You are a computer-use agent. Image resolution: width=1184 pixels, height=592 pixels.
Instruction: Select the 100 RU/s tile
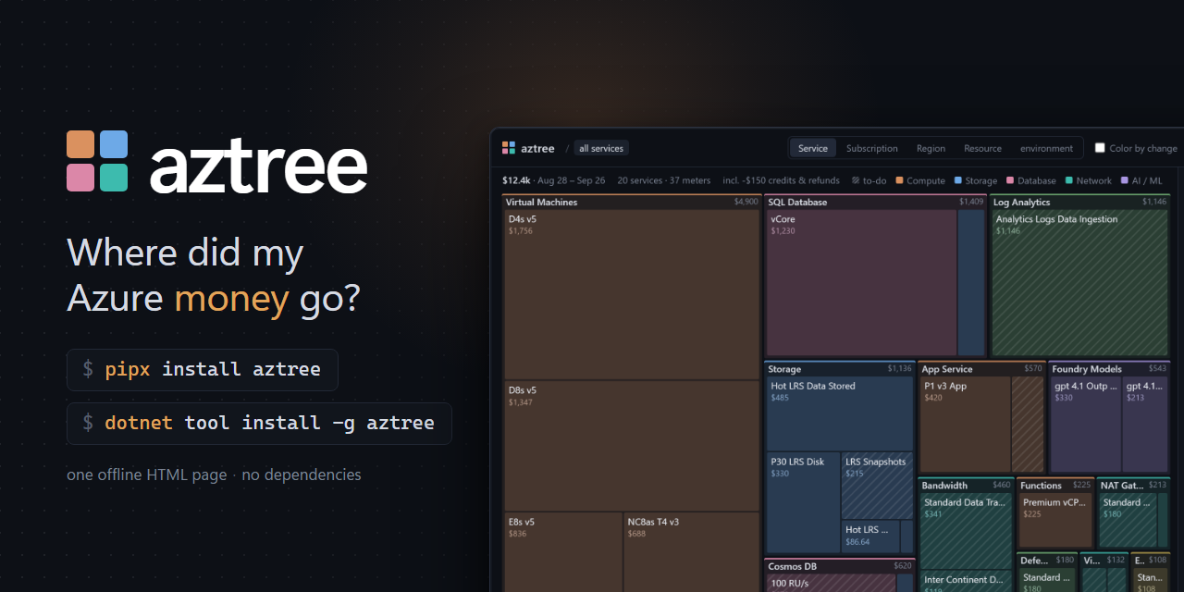831,584
